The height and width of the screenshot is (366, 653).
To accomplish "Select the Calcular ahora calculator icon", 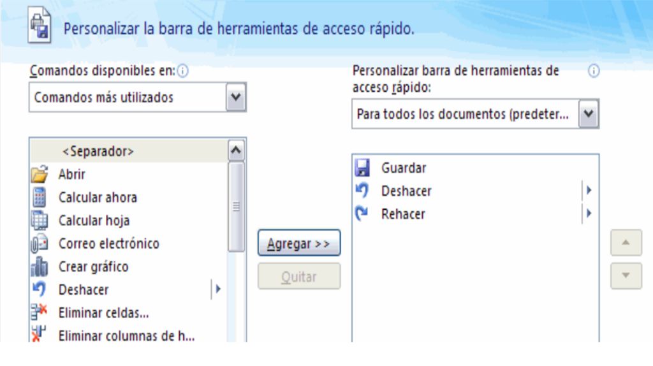I will (x=40, y=198).
